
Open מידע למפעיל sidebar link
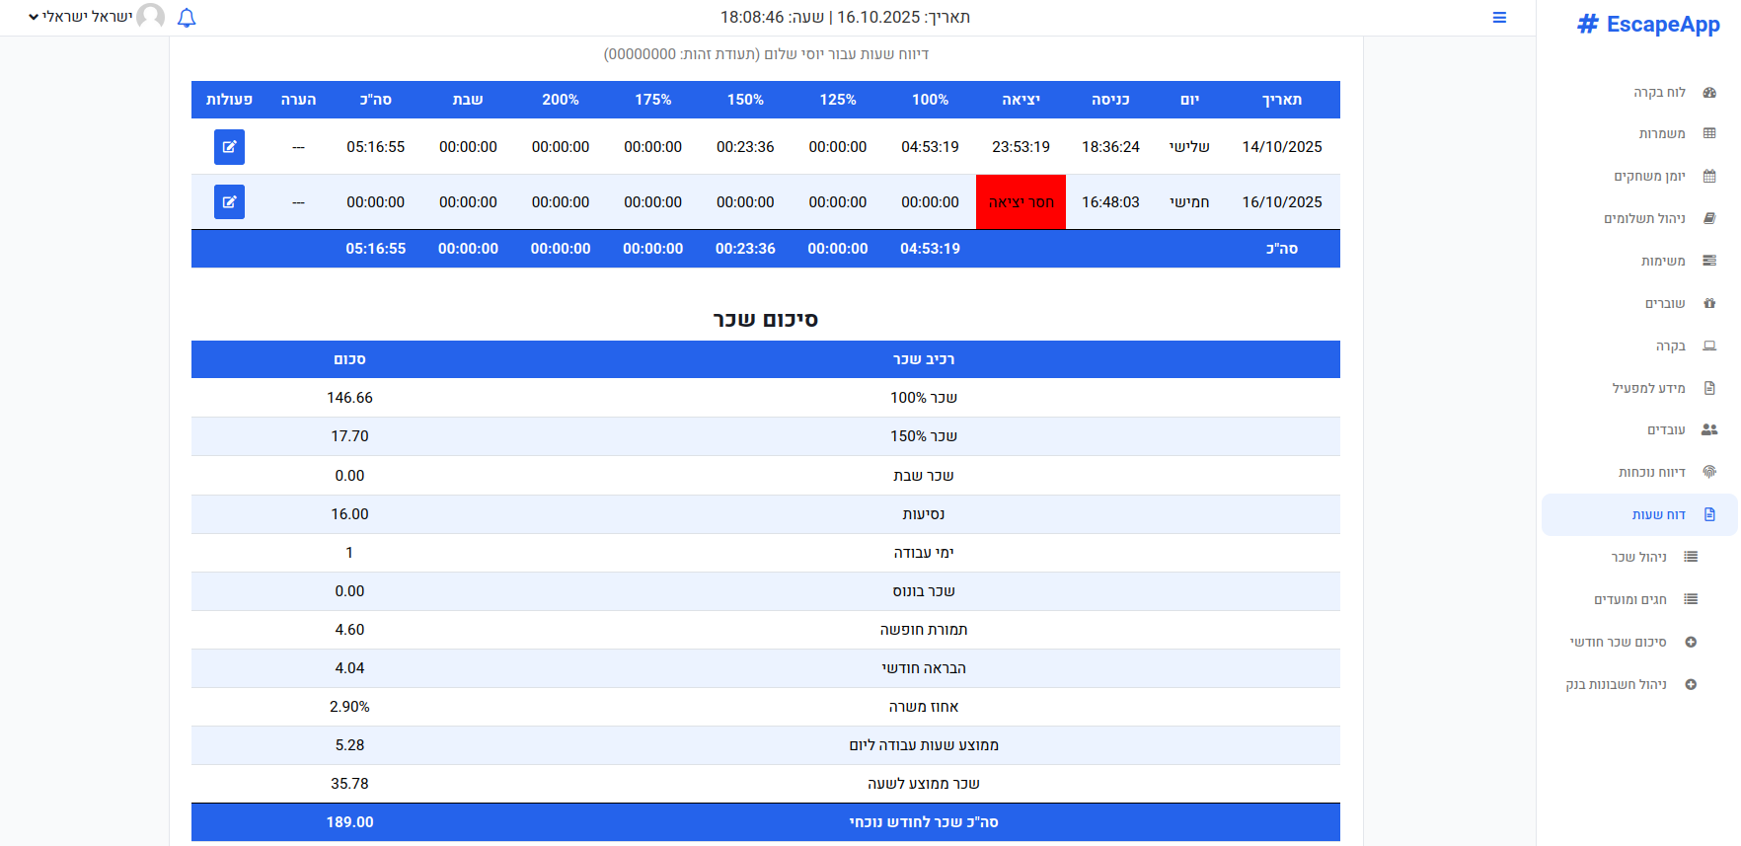click(x=1649, y=389)
